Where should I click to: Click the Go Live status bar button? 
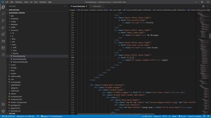pos(182,116)
